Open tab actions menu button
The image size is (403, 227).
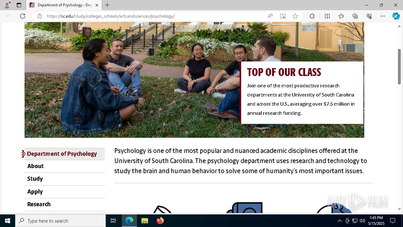click(x=19, y=5)
